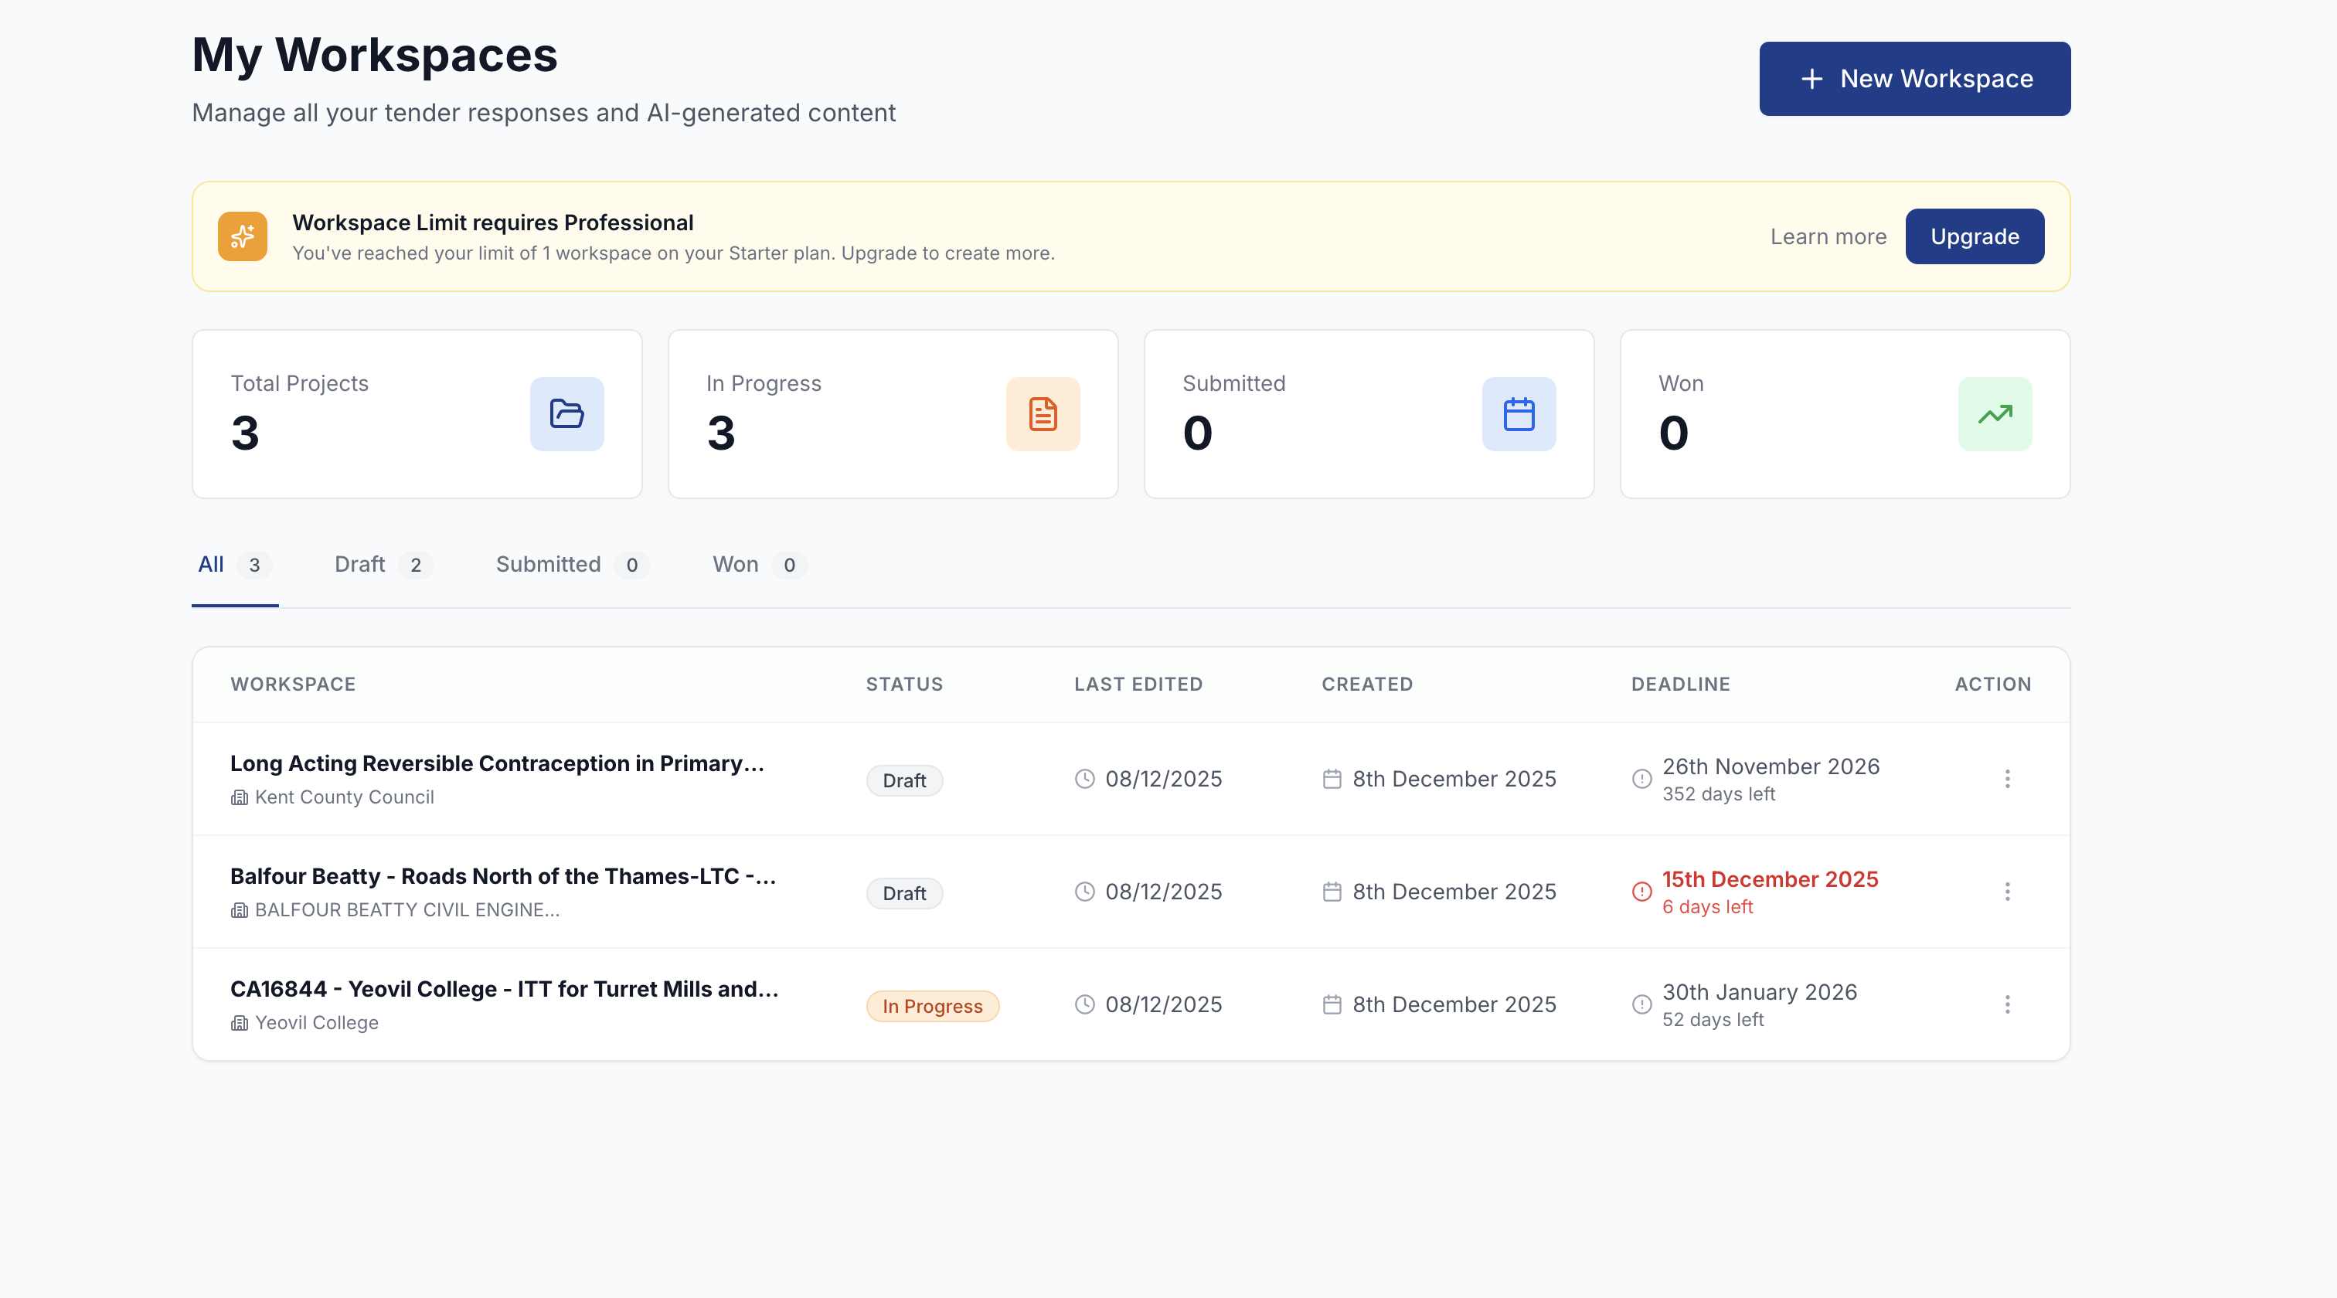Image resolution: width=2337 pixels, height=1298 pixels.
Task: Click the calendar icon beside Yeovil College's created date
Action: click(1332, 1004)
